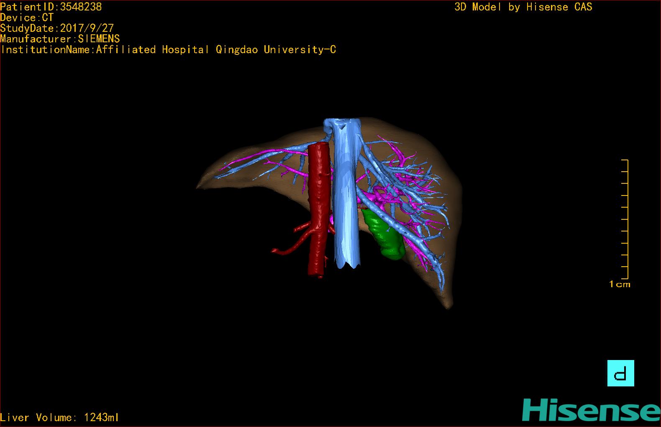Image resolution: width=661 pixels, height=427 pixels.
Task: Click the PatientID 3548238 text
Action: coord(51,7)
